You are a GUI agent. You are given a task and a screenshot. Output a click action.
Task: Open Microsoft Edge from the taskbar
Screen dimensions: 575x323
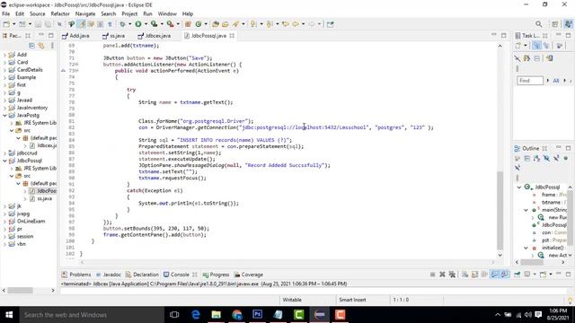tap(196, 315)
